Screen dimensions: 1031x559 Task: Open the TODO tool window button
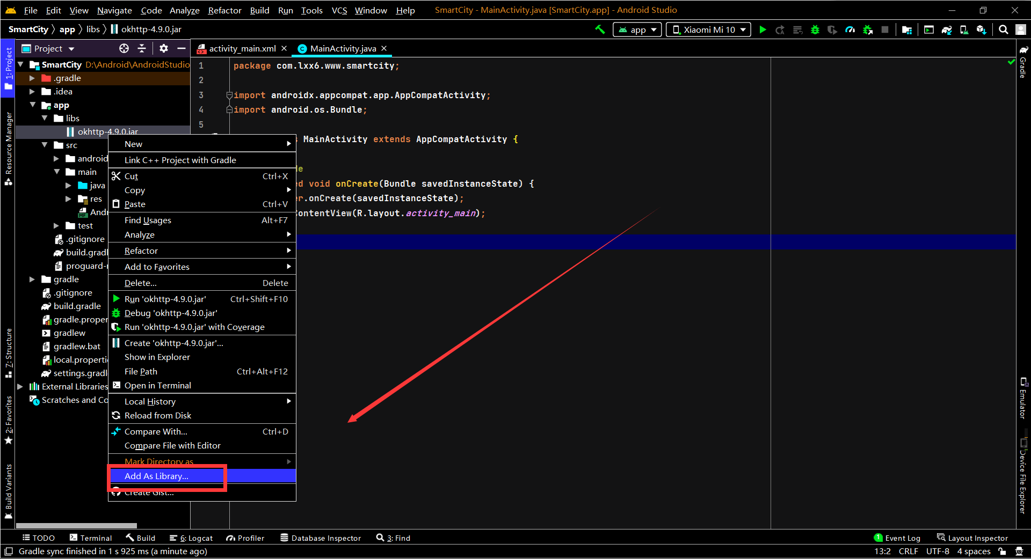pyautogui.click(x=38, y=538)
